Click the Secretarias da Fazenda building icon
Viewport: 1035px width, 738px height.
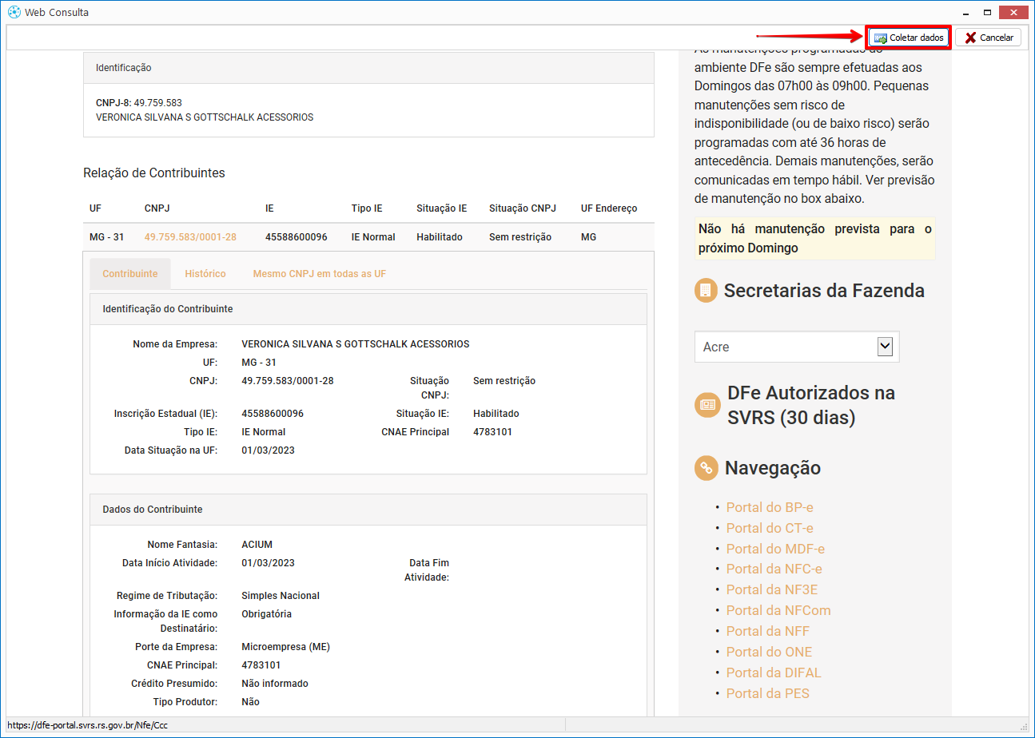coord(706,291)
